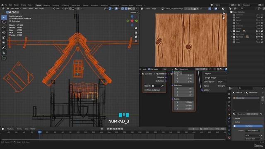Toggle viewport visibility eye for Wood collection

click(x=260, y=31)
